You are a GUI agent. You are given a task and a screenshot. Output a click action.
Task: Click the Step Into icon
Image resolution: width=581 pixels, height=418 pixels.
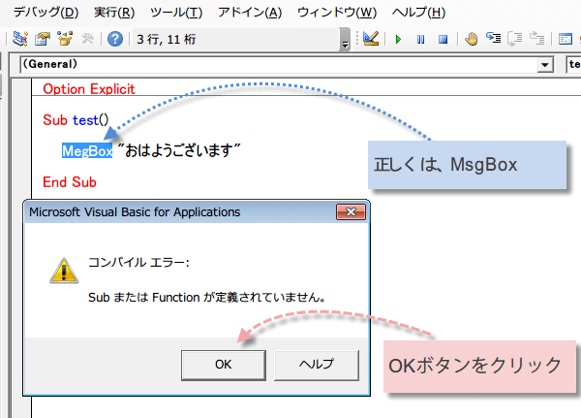[x=493, y=38]
